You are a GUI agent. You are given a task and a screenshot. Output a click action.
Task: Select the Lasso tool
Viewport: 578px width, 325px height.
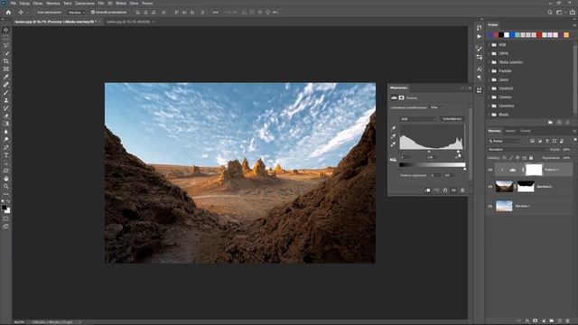pos(6,46)
